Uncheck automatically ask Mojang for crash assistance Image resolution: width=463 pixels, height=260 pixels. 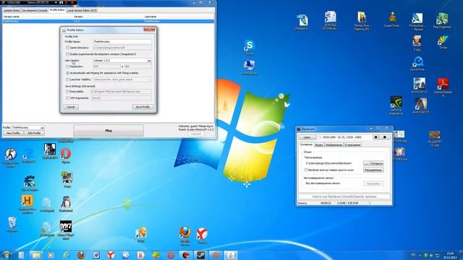[67, 73]
